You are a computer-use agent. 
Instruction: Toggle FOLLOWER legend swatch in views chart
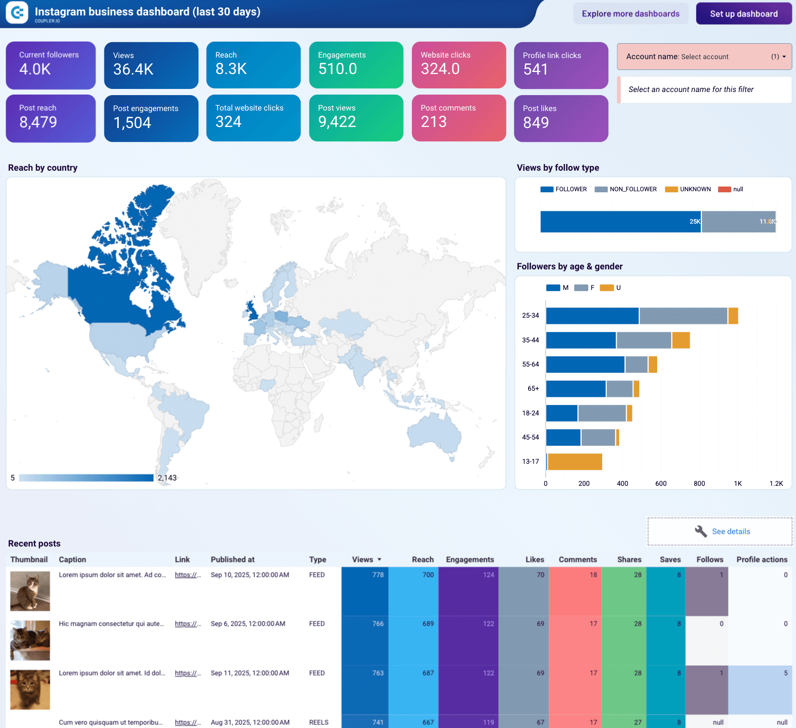click(547, 189)
